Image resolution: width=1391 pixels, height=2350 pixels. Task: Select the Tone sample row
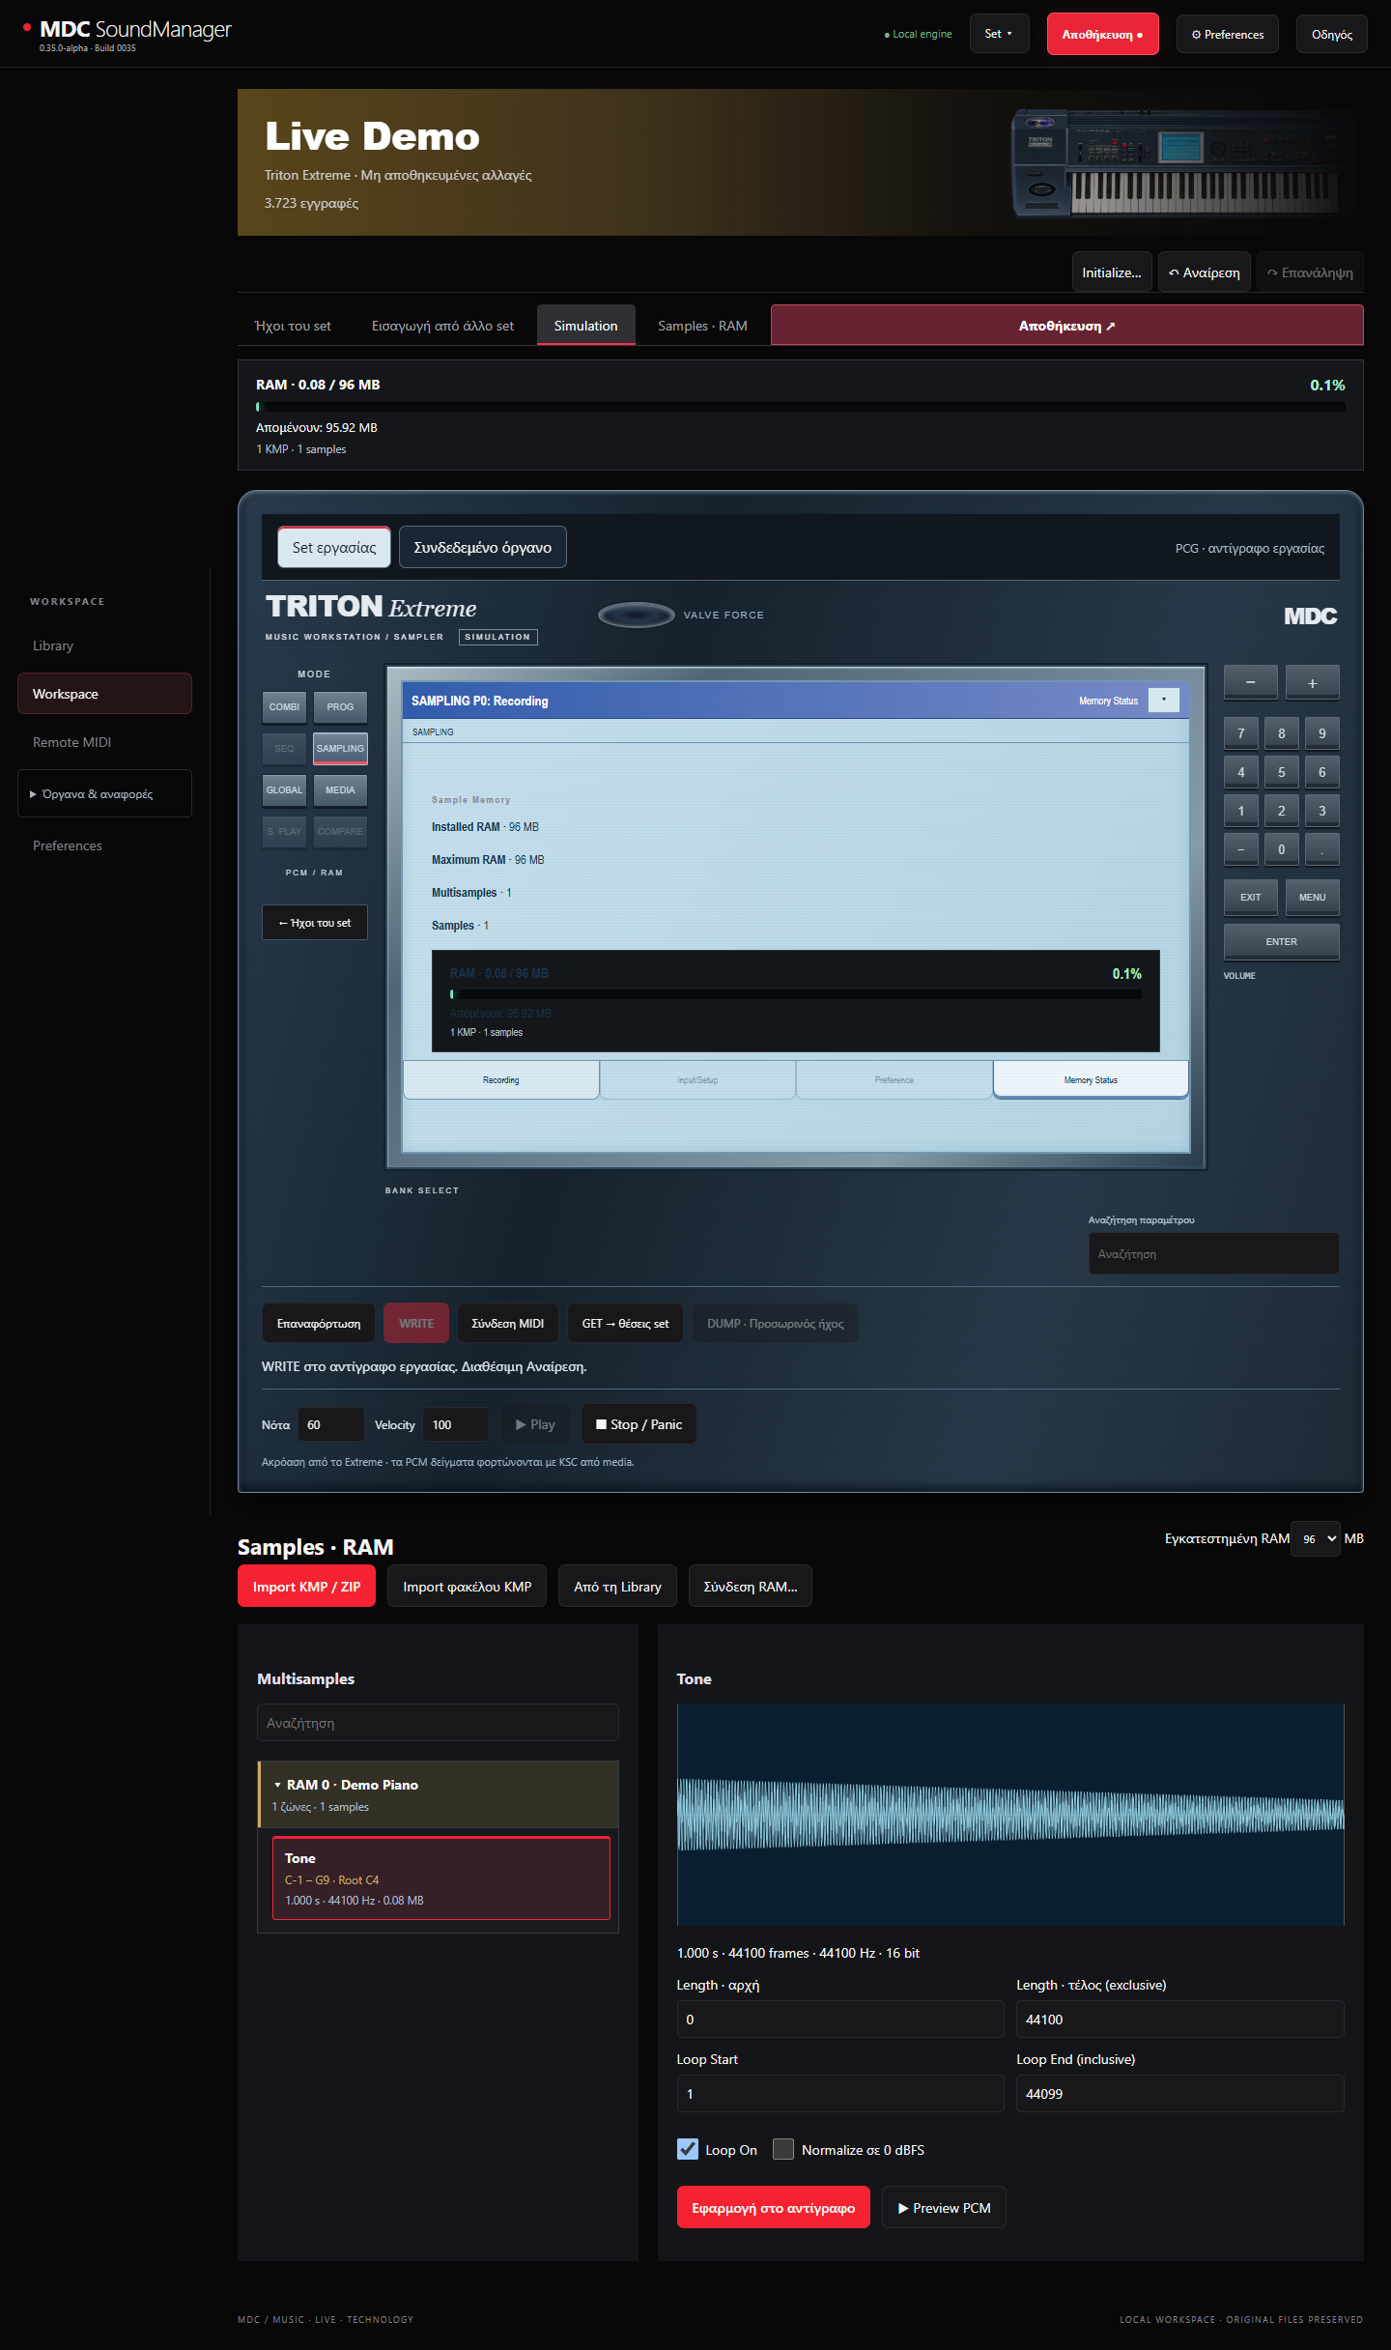point(441,1878)
